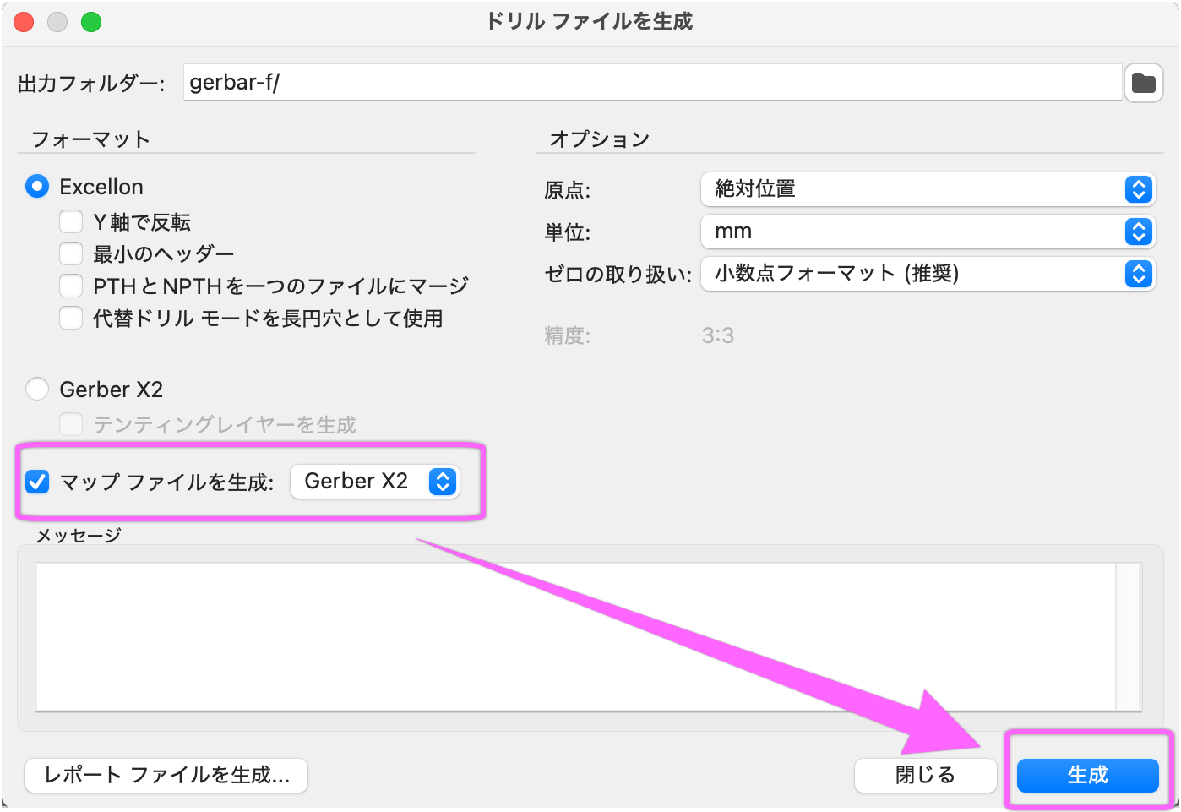Click the 出力フォルダー label
Image resolution: width=1181 pixels, height=812 pixels.
pos(91,84)
